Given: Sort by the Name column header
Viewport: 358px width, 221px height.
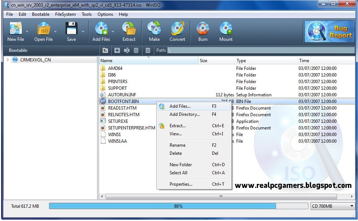Looking at the screenshot, I should (x=149, y=61).
